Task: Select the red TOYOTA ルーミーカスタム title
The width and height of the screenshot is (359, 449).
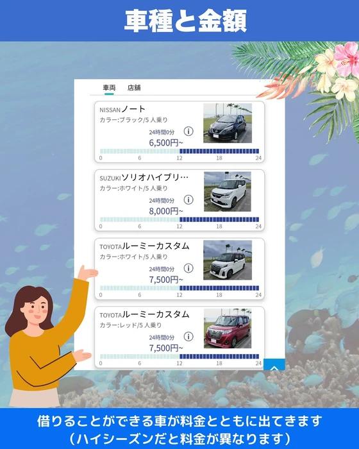Action: pyautogui.click(x=145, y=314)
